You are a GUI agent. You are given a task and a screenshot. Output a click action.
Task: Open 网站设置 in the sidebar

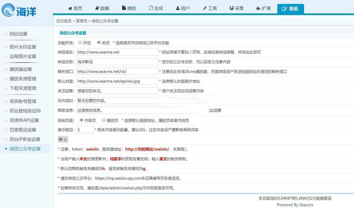tap(19, 34)
